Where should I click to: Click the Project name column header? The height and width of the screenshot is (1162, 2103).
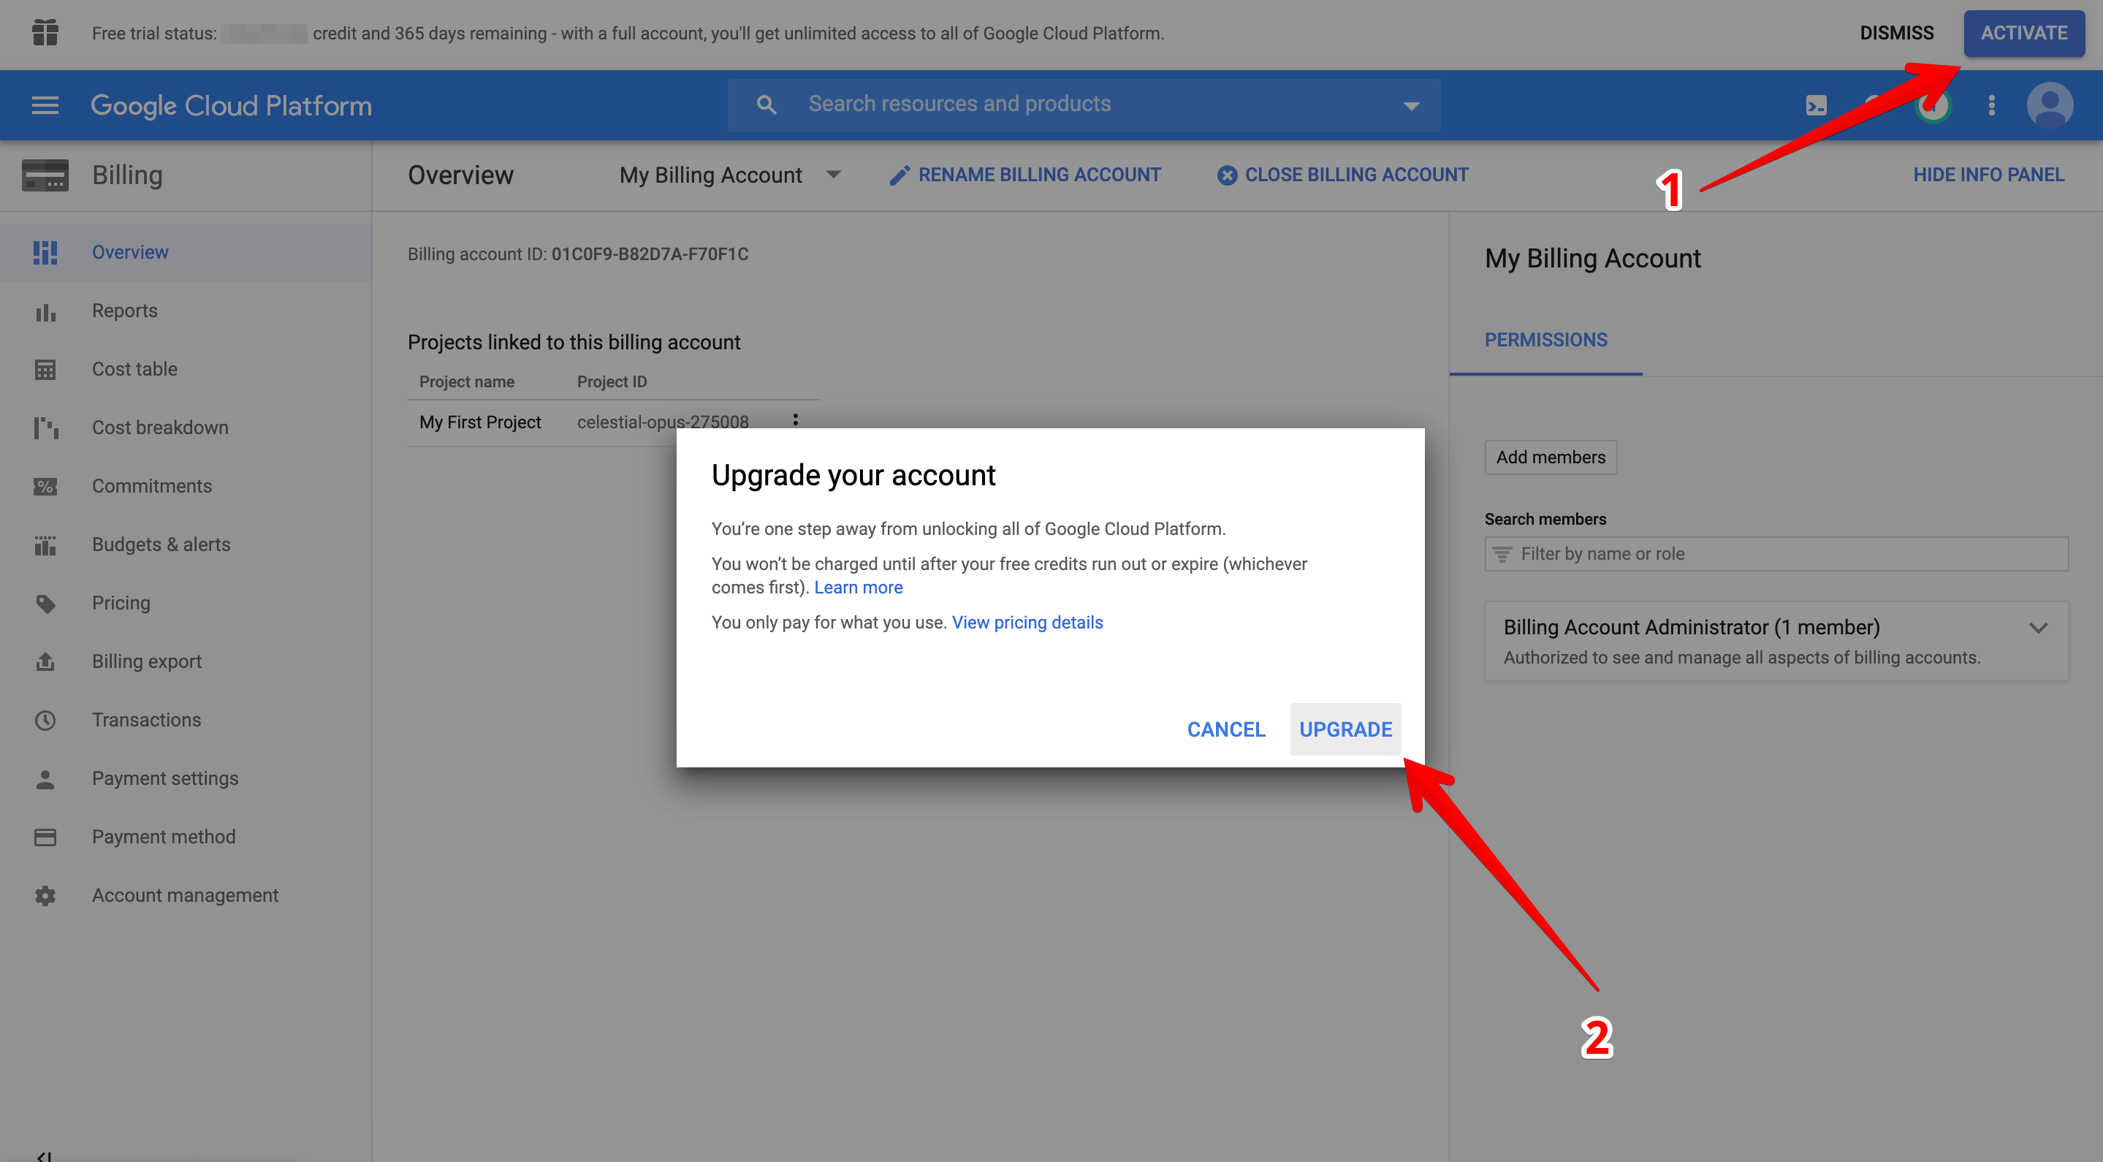[x=466, y=381]
